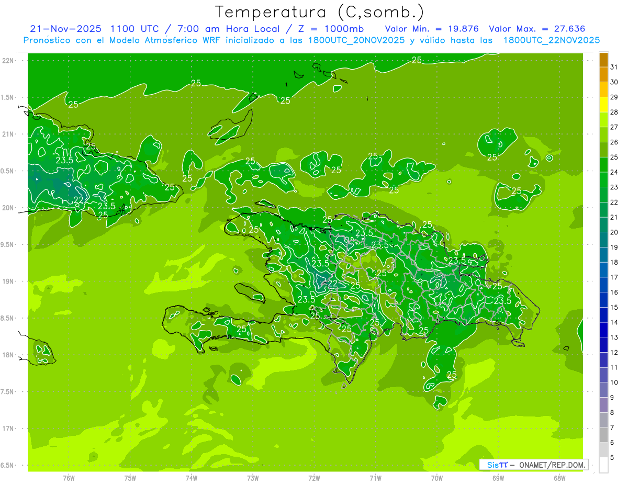
Task: Click the "Valor Min. = 19.876" value
Action: pyautogui.click(x=432, y=29)
